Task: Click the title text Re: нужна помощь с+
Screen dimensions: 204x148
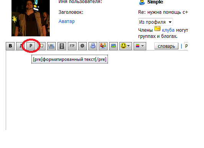Action: [163, 12]
